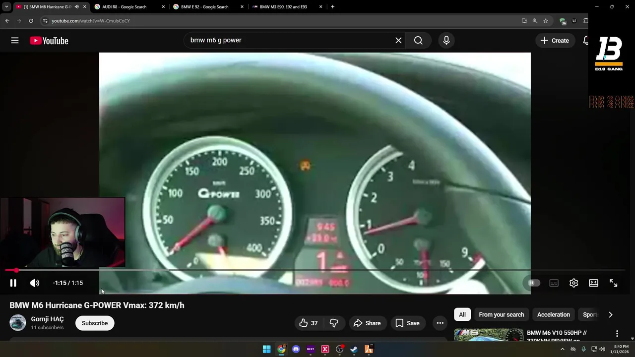Bookmark this page with the star

(546, 21)
